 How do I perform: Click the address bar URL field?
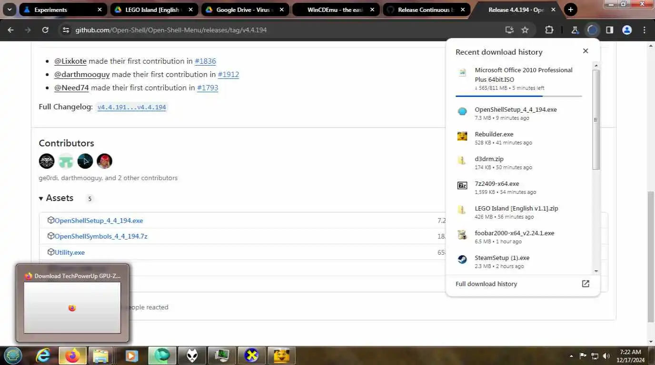286,30
